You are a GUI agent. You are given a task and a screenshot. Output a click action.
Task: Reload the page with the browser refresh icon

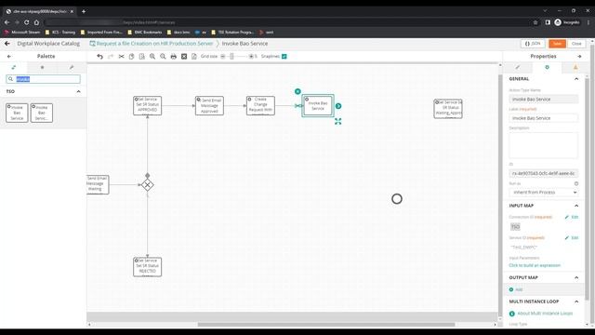click(27, 22)
